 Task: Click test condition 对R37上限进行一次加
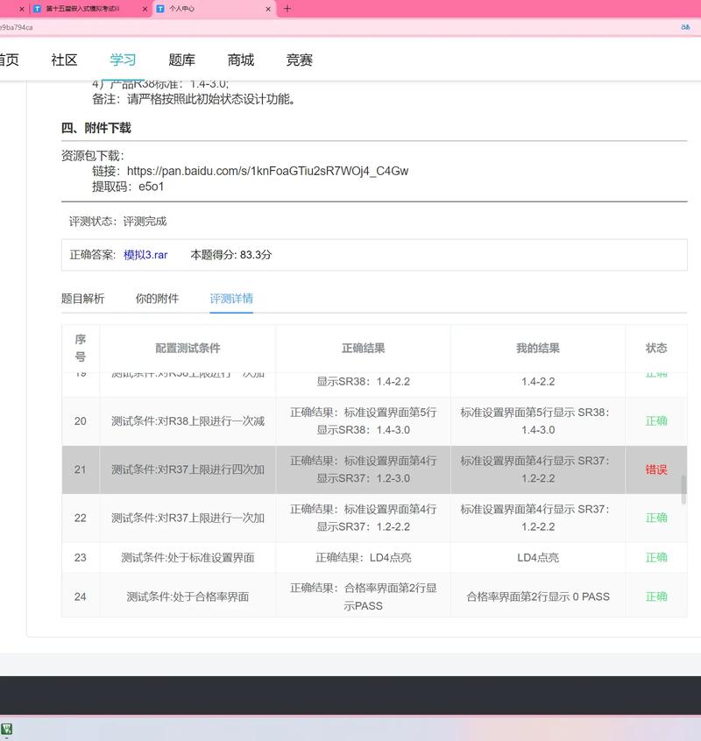[x=188, y=519]
